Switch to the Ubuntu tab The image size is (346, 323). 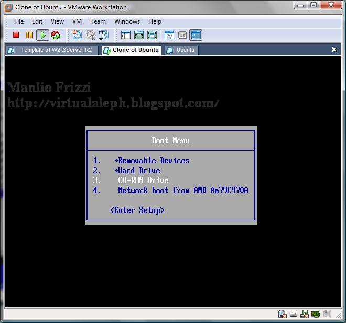point(181,50)
